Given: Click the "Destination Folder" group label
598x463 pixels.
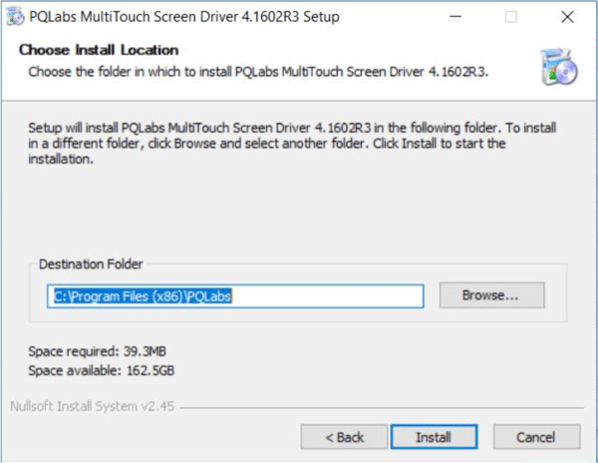Looking at the screenshot, I should pos(91,264).
